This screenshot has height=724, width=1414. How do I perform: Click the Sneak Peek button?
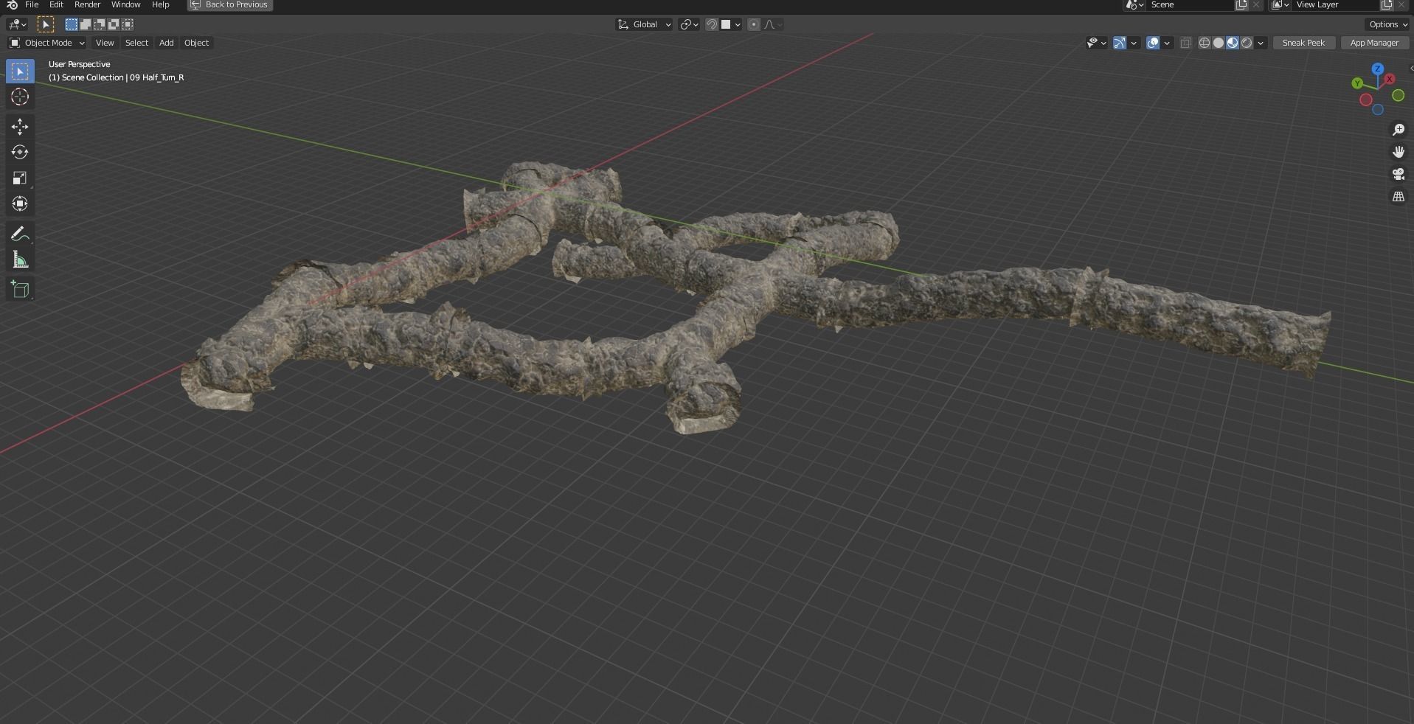[1303, 43]
